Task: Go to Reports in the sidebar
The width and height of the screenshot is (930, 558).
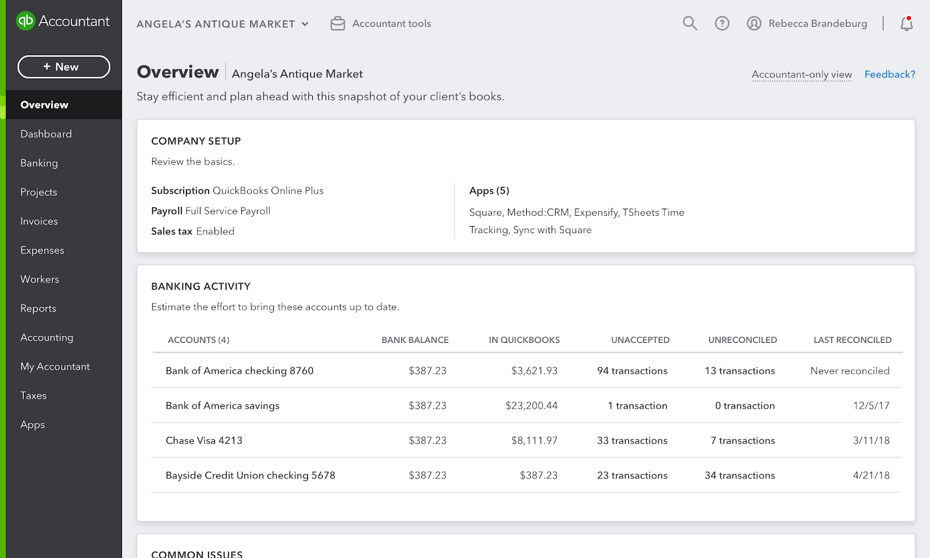Action: (38, 309)
